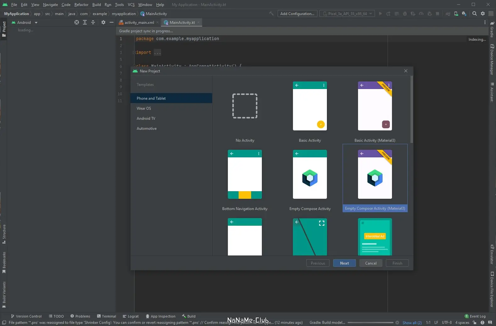
Task: Click Select Opened File target icon
Action: click(76, 22)
